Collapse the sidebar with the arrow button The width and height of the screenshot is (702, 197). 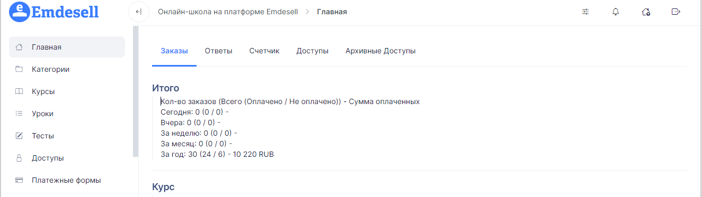point(138,12)
